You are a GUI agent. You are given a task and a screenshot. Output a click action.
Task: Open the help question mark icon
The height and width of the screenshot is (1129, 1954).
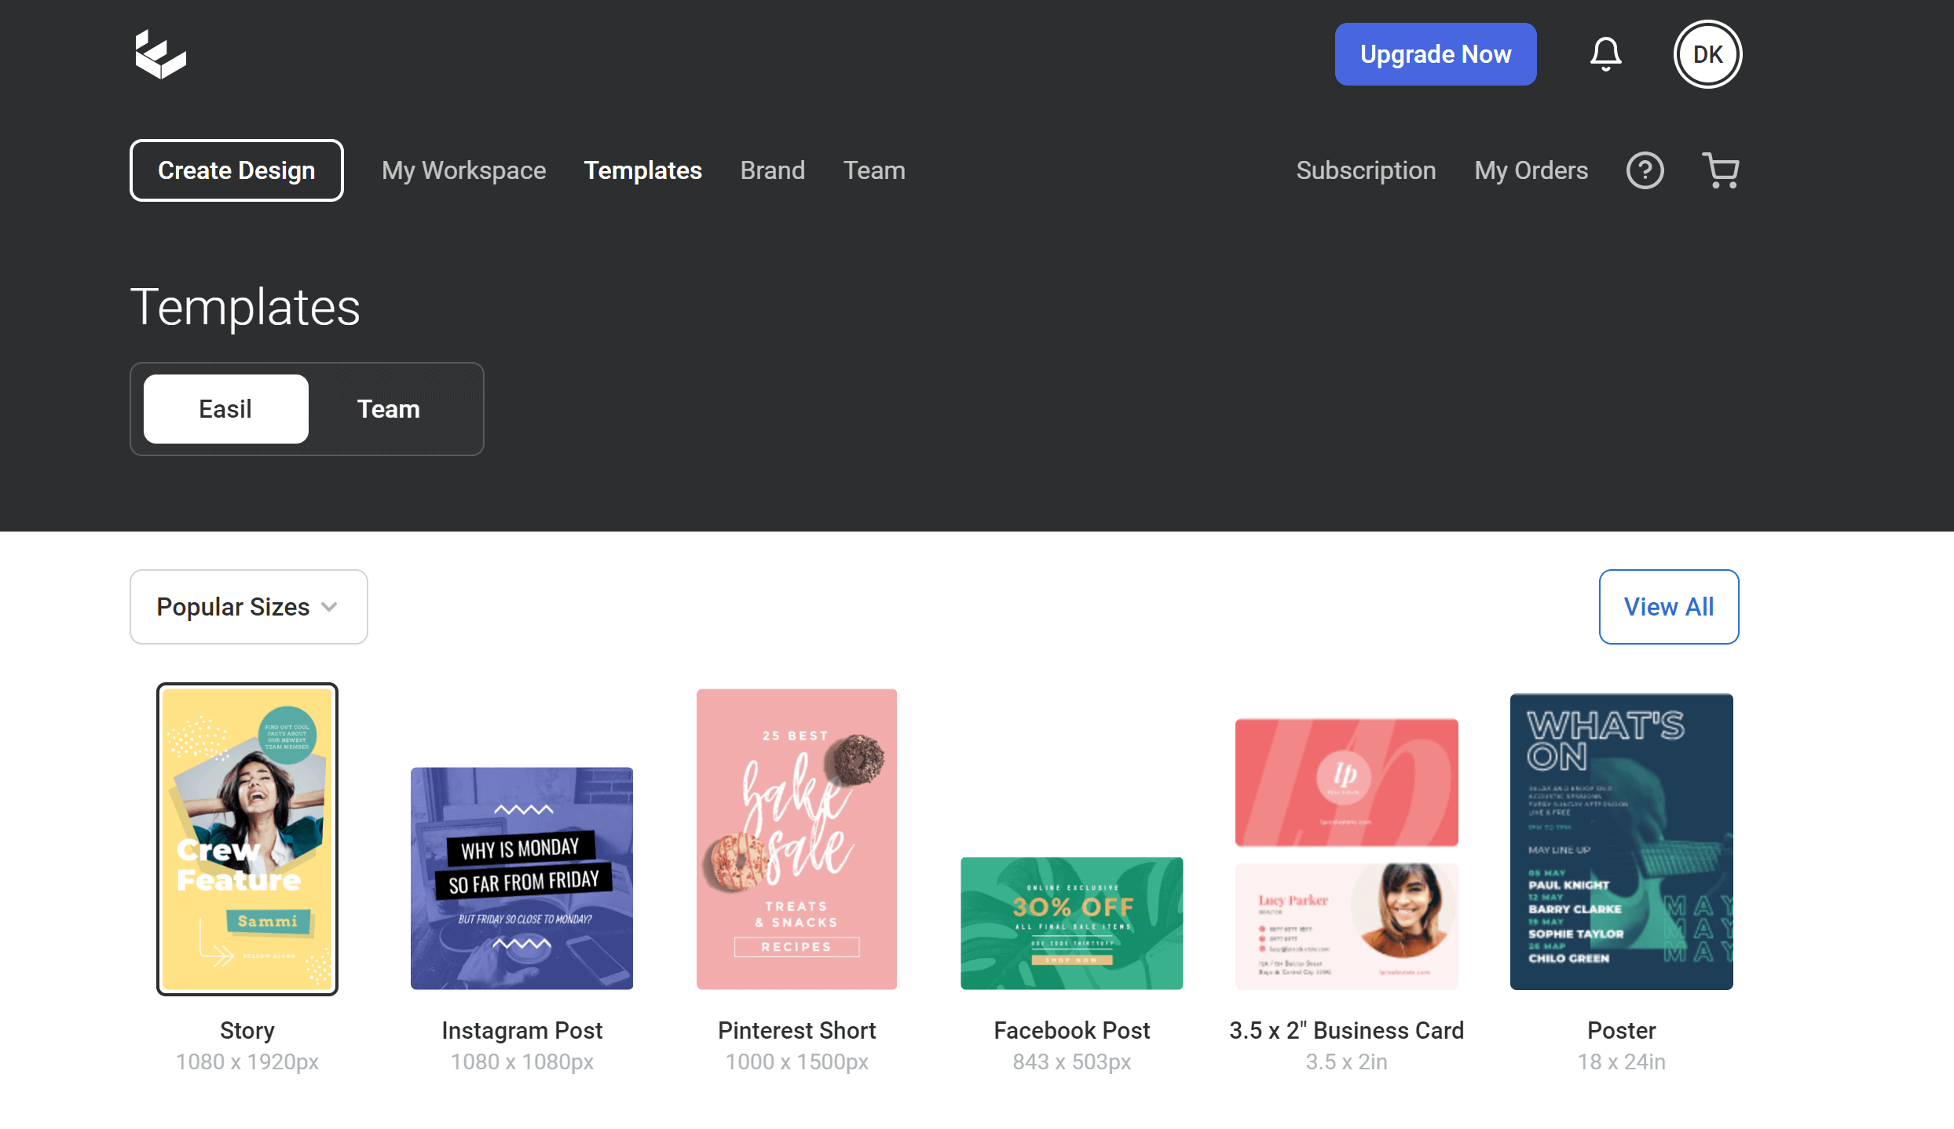(1645, 170)
